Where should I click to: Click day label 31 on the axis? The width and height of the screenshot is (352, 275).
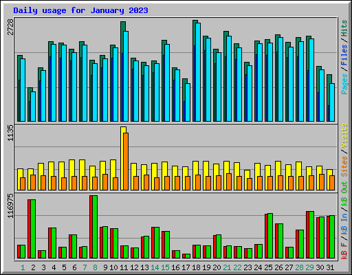click(330, 267)
